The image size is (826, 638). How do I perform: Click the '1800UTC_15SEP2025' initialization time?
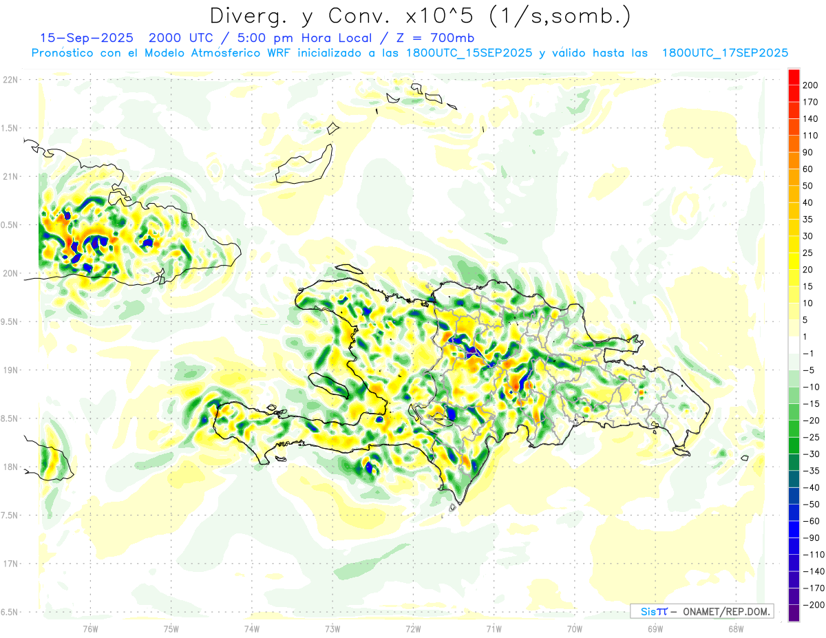tap(469, 53)
